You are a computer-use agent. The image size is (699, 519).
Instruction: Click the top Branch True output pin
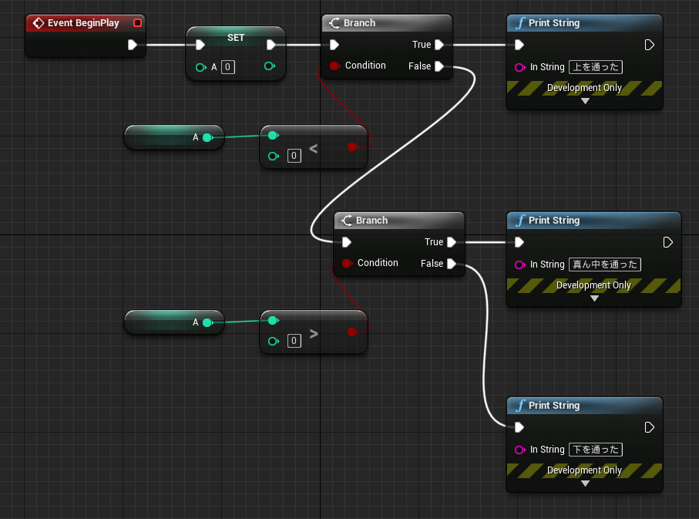click(439, 45)
